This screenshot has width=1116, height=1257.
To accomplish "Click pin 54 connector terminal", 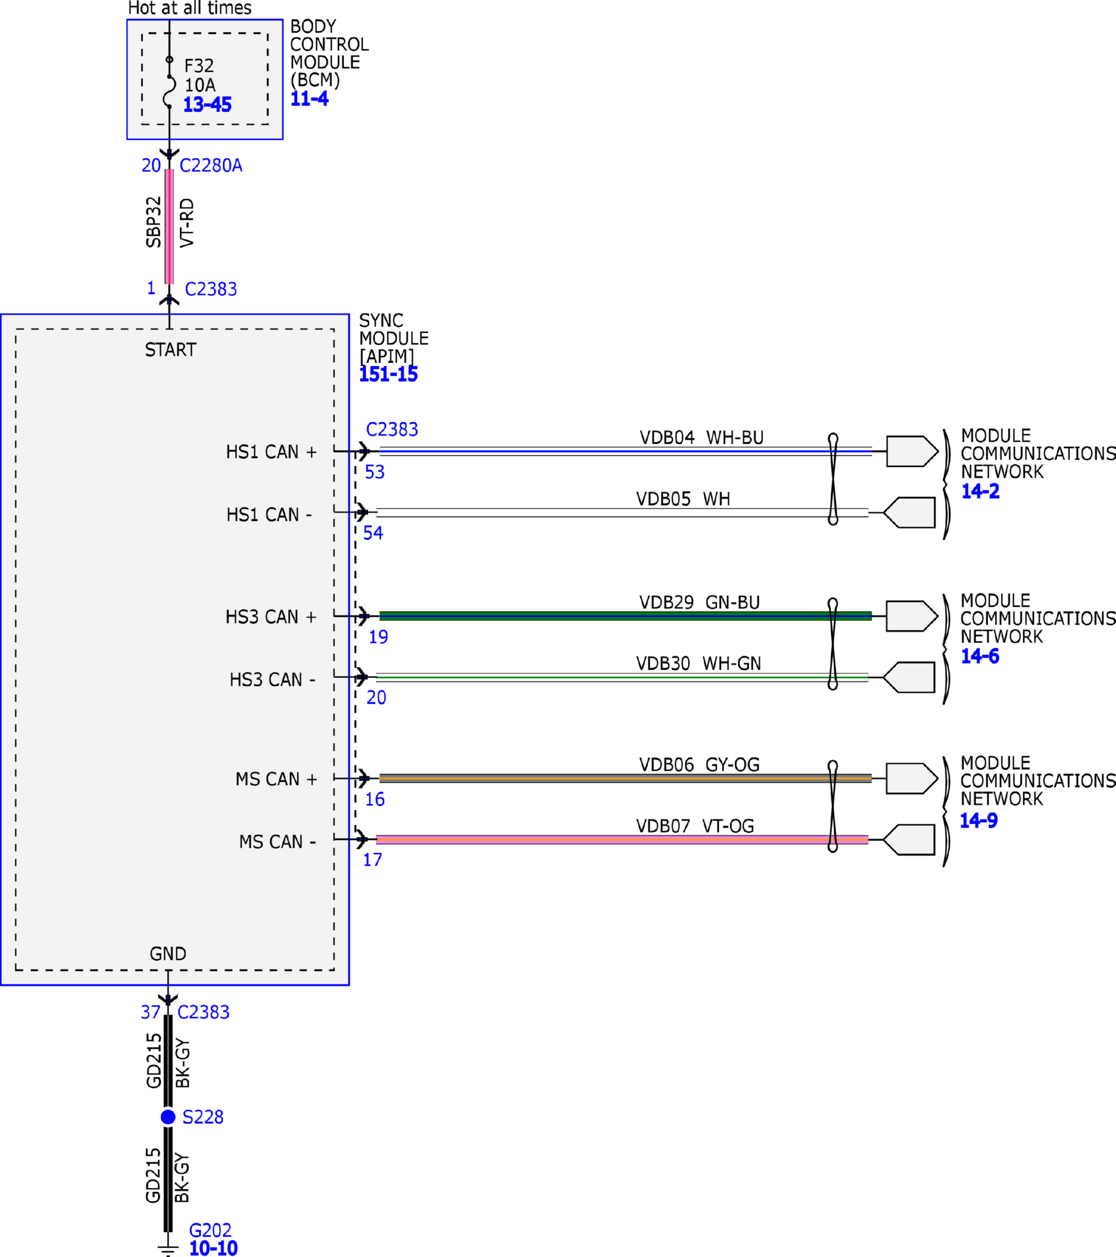I will click(x=362, y=512).
